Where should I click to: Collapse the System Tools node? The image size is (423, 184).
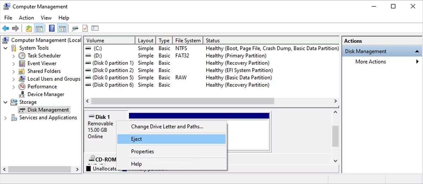[x=6, y=48]
